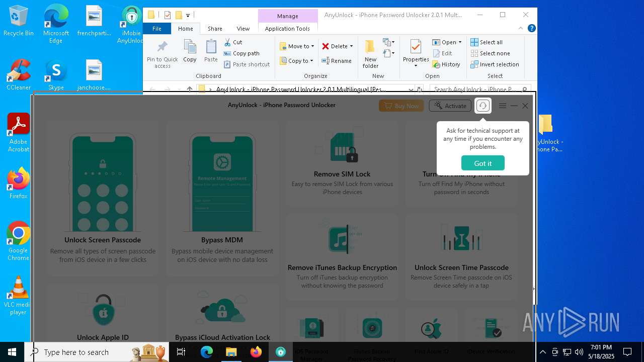Open Explorer Help question mark icon
This screenshot has width=644, height=362.
[531, 29]
